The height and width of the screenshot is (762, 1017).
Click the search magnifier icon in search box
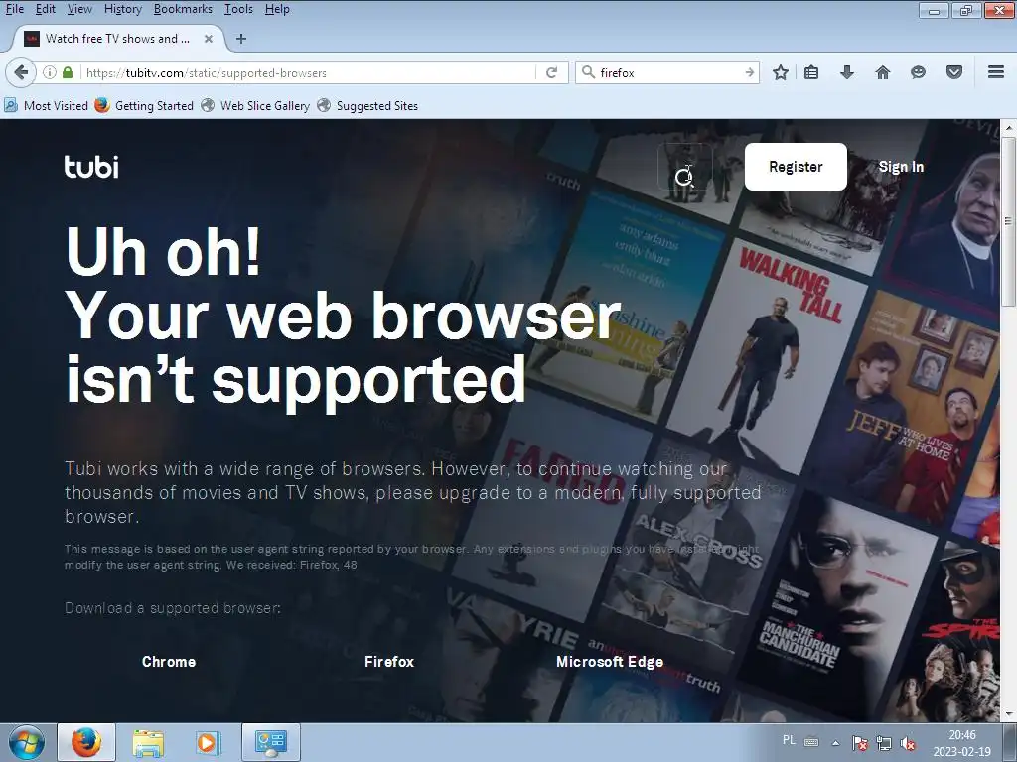[588, 72]
